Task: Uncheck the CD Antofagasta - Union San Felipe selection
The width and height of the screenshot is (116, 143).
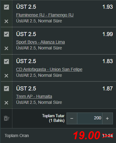Action: (6, 62)
